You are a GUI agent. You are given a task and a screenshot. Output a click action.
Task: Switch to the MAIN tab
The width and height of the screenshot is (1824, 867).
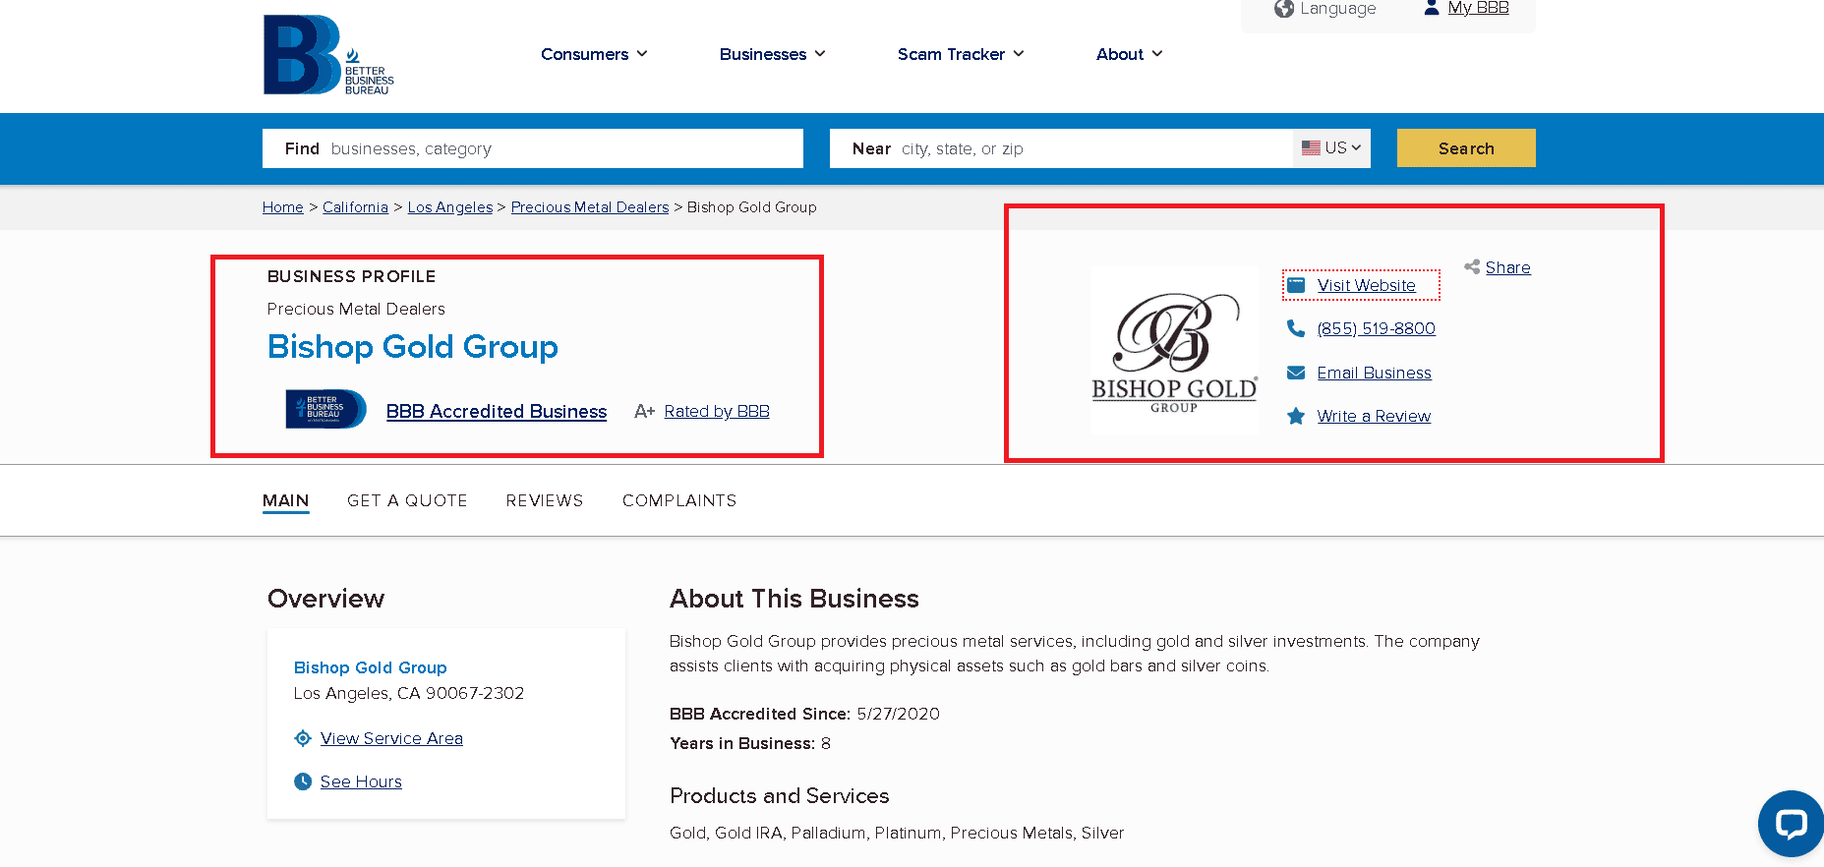click(285, 500)
